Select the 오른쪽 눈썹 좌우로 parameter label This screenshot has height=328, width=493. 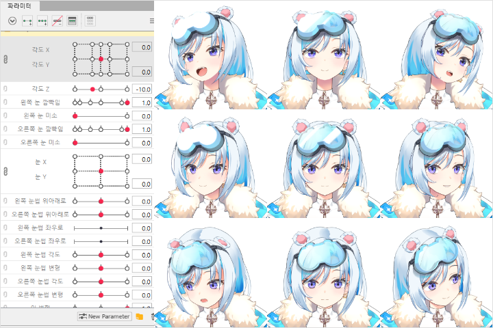coord(40,241)
